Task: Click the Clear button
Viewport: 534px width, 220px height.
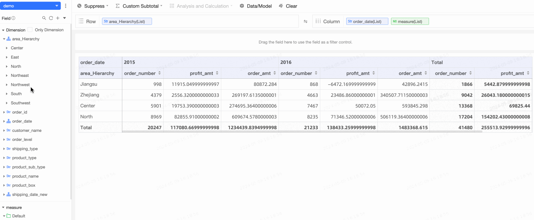Action: pyautogui.click(x=288, y=6)
